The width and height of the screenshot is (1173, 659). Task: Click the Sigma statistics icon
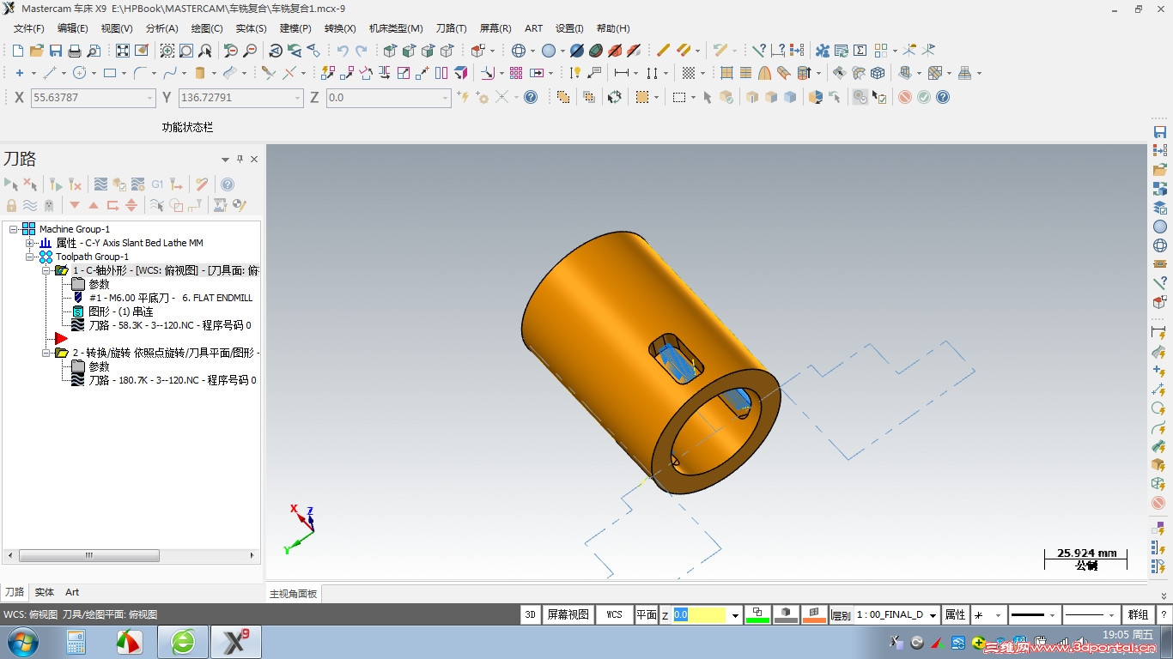point(860,51)
